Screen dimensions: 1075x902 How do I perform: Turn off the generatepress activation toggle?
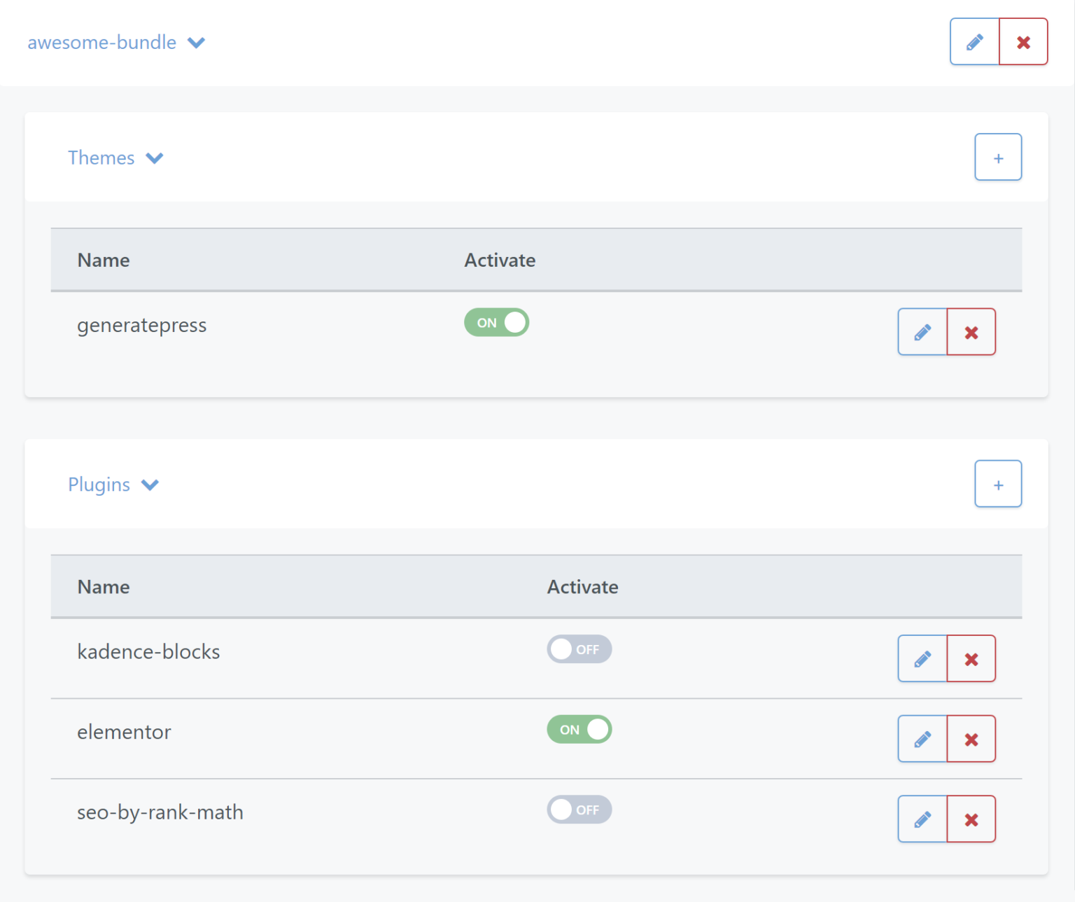496,322
